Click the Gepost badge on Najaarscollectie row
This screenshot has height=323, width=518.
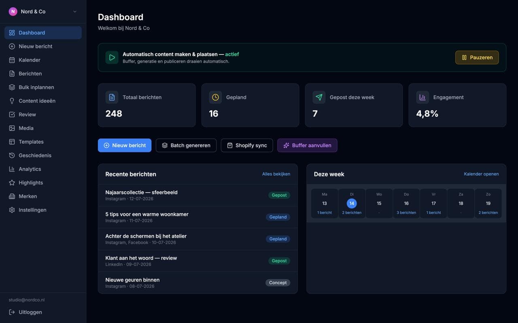click(279, 195)
